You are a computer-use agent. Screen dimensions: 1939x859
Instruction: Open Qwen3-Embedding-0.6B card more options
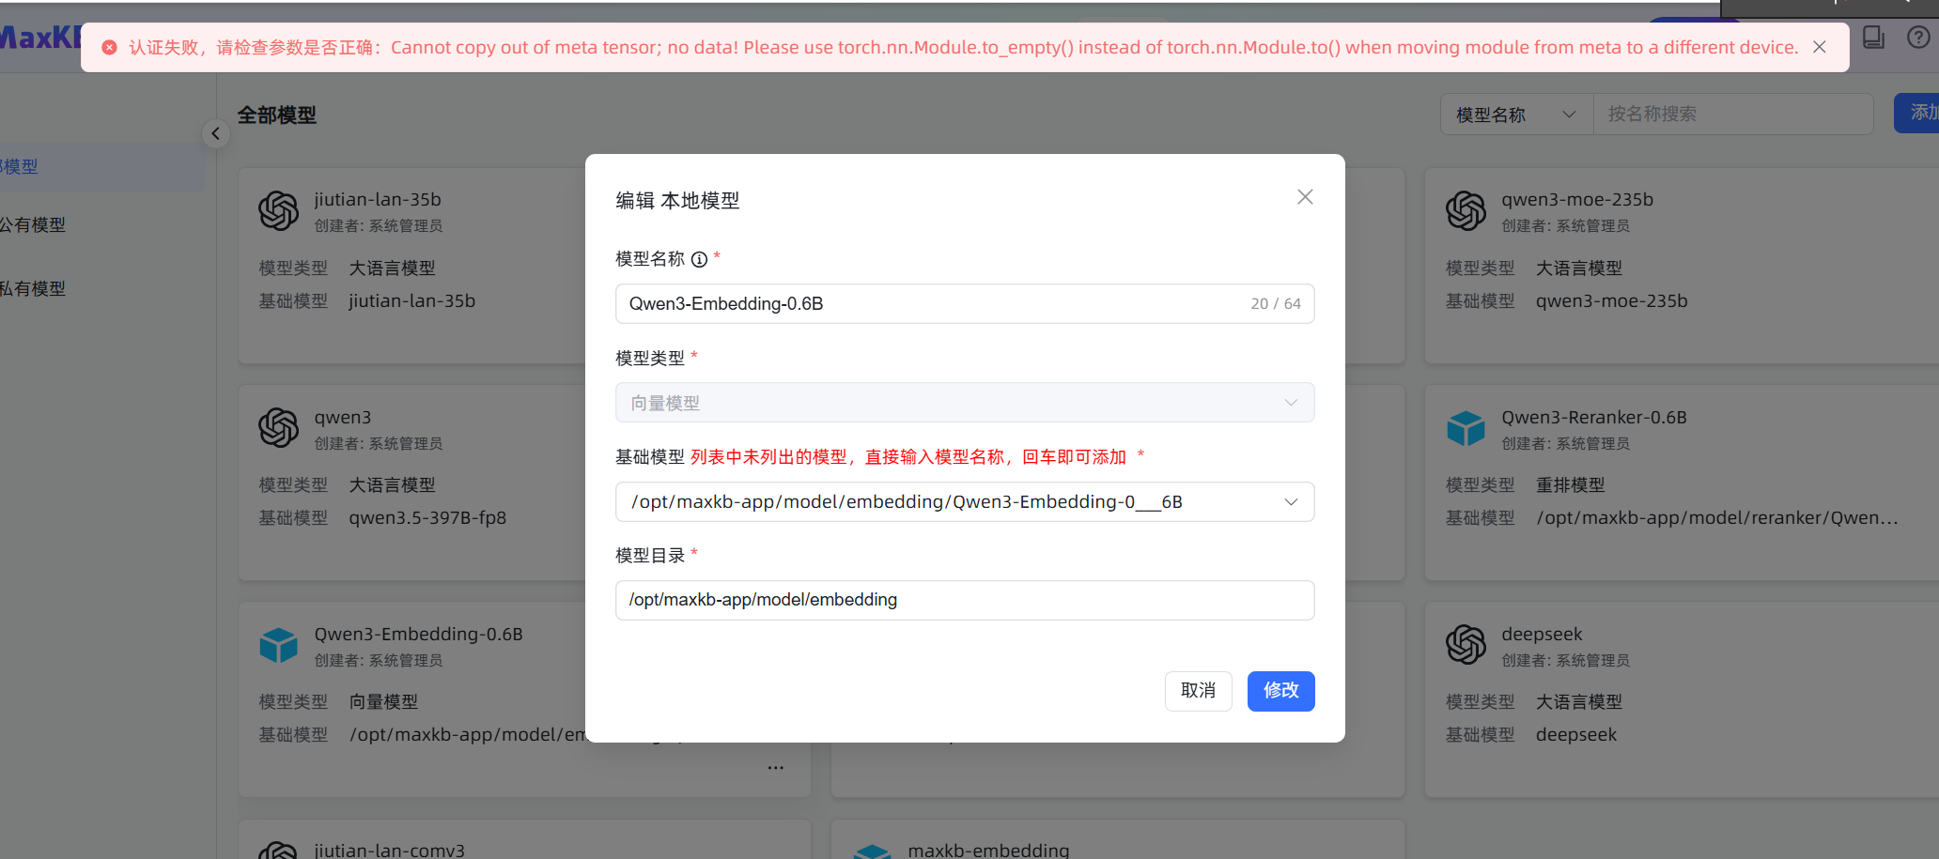(x=775, y=768)
